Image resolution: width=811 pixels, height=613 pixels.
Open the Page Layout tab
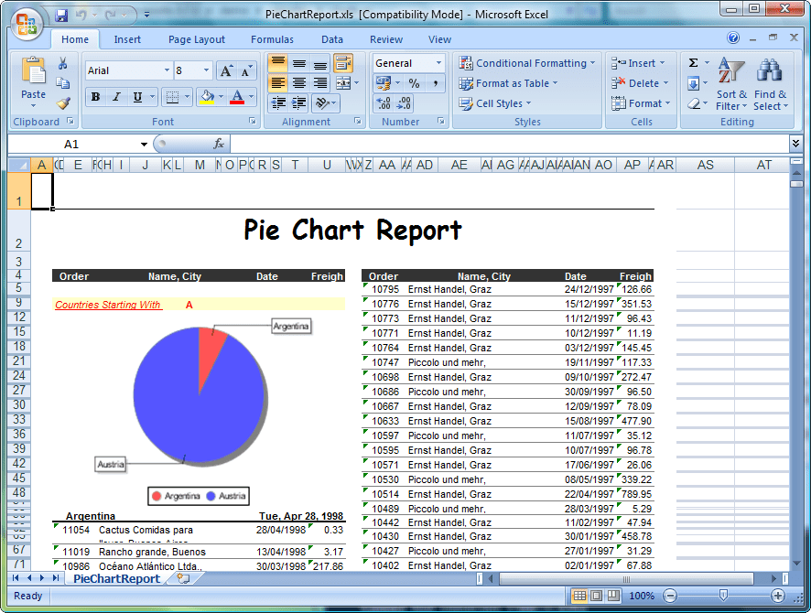click(197, 39)
